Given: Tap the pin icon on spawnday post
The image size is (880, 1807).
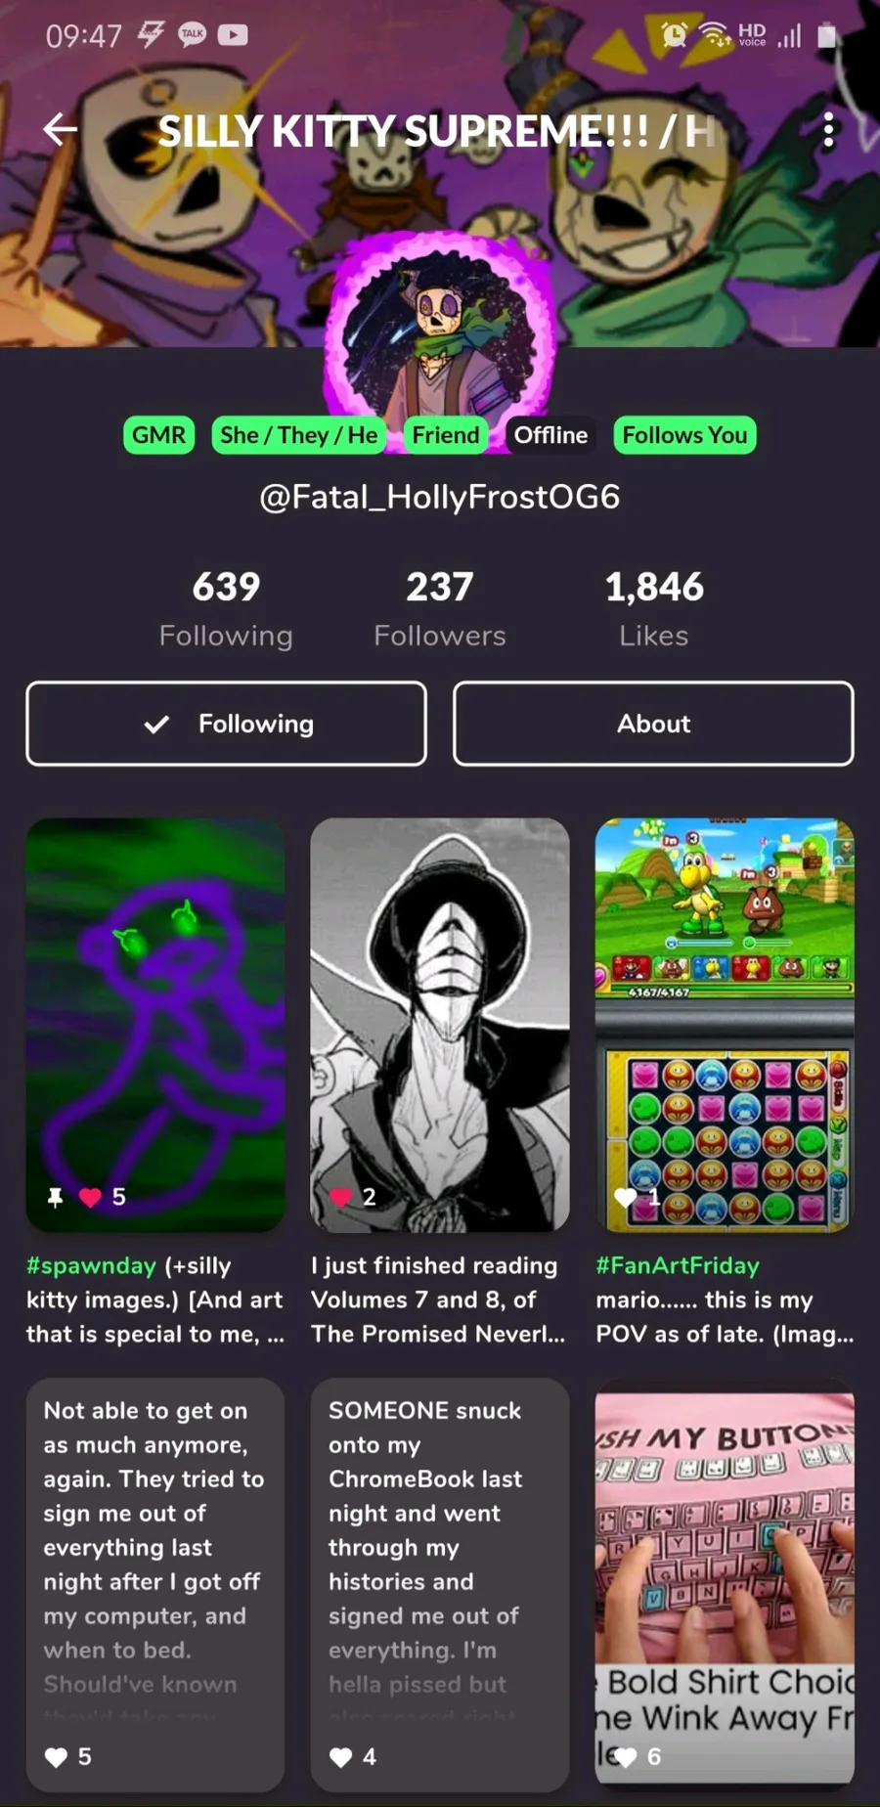Looking at the screenshot, I should pos(56,1197).
